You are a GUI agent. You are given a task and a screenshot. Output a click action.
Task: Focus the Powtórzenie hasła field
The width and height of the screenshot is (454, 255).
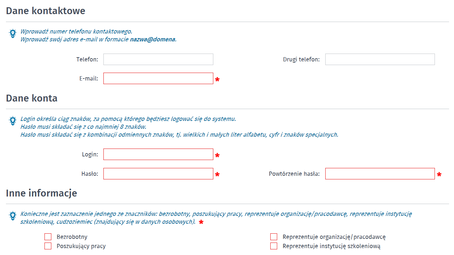click(x=380, y=174)
